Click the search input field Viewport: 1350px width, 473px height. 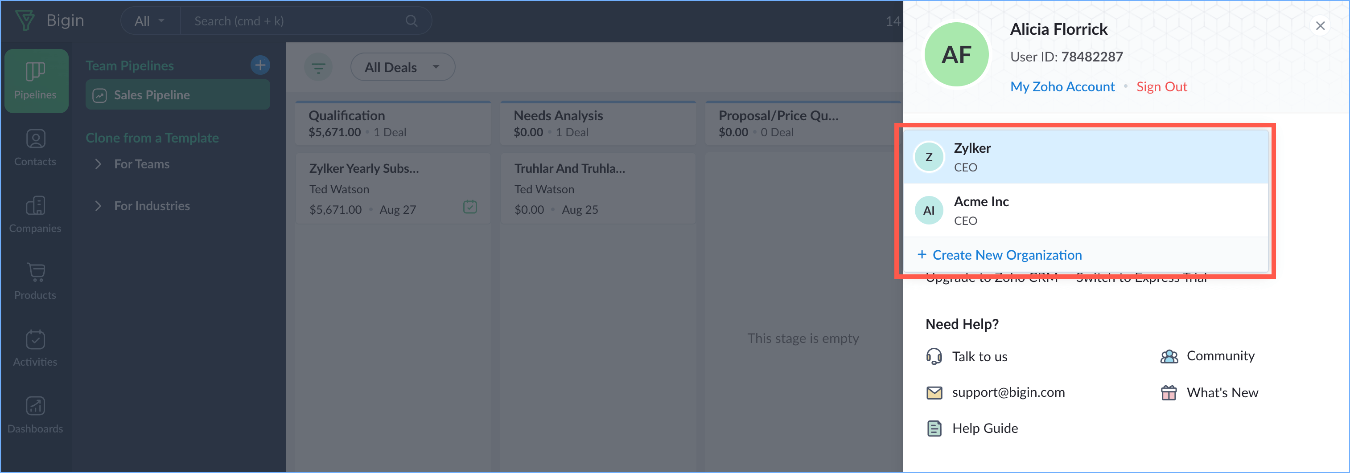pos(293,21)
